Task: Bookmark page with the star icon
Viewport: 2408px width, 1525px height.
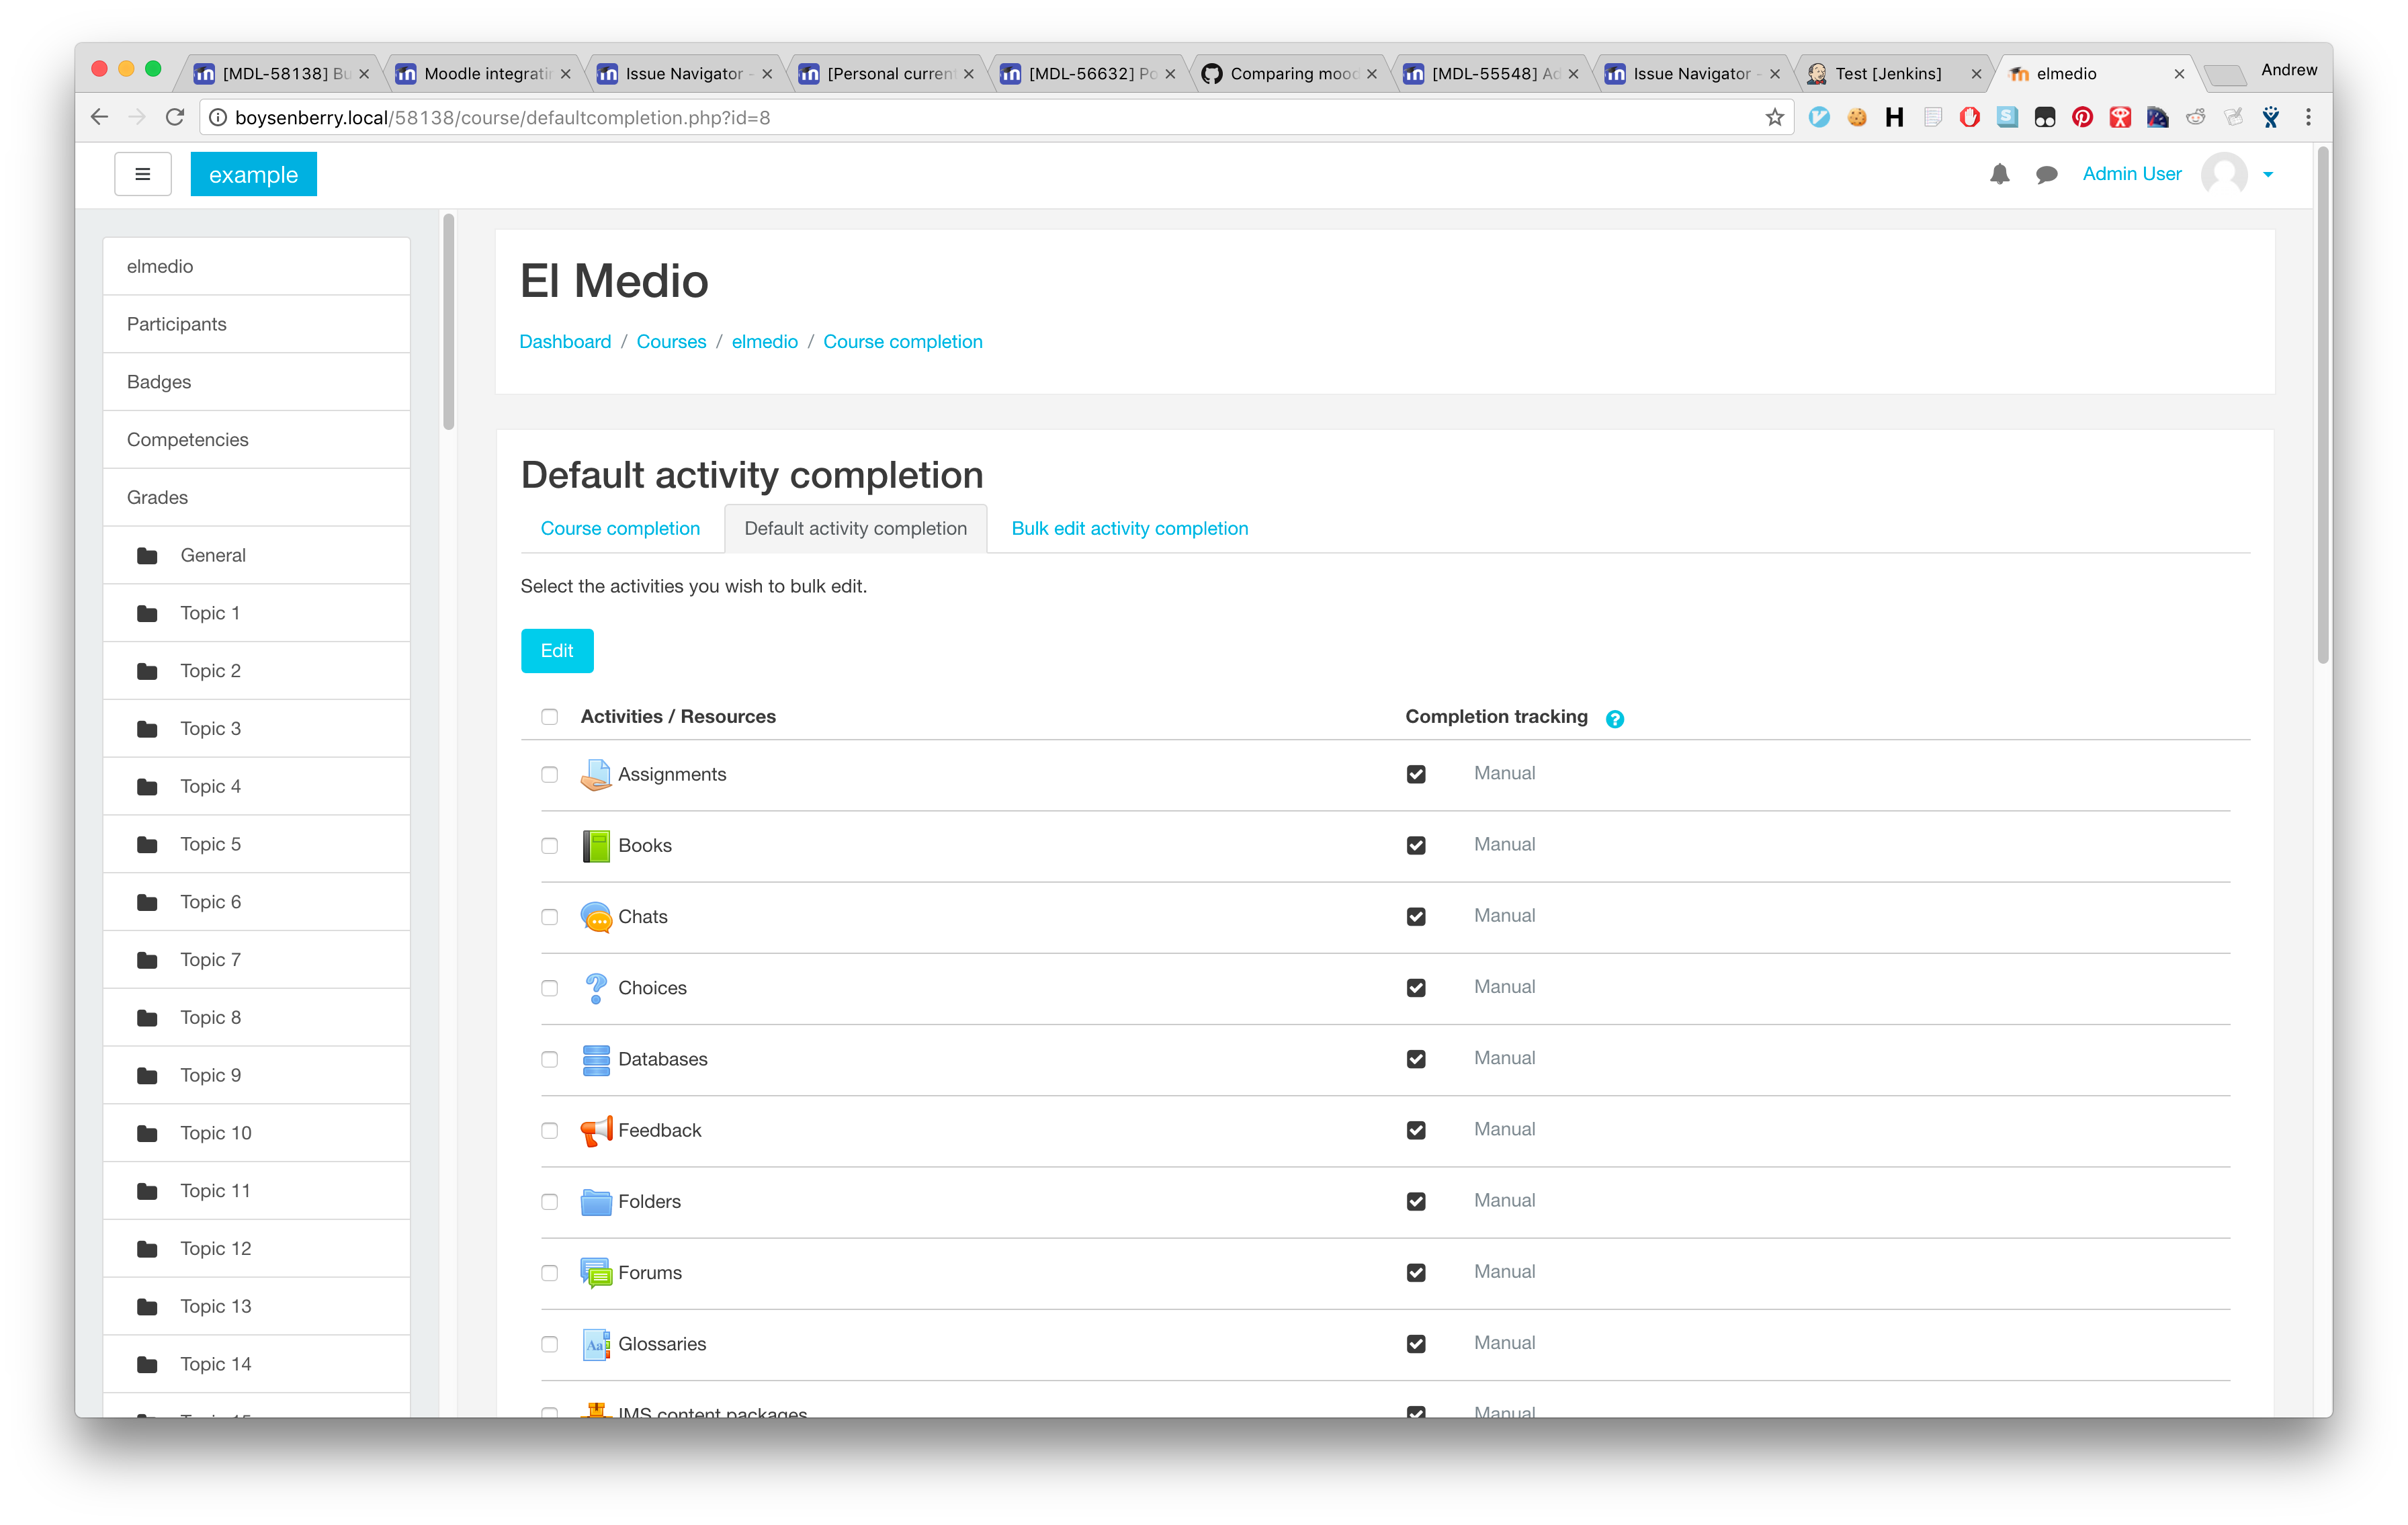Action: (1774, 117)
